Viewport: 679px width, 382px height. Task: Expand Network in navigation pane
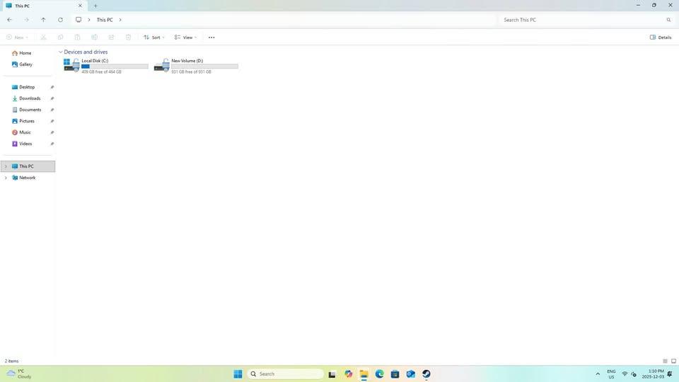(6, 178)
